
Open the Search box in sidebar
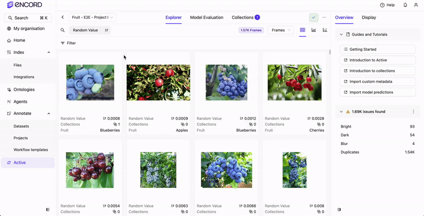pos(28,18)
